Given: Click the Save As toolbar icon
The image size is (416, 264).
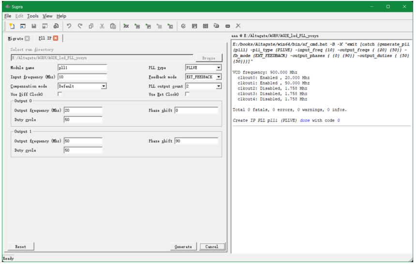Looking at the screenshot, I should click(x=45, y=26).
